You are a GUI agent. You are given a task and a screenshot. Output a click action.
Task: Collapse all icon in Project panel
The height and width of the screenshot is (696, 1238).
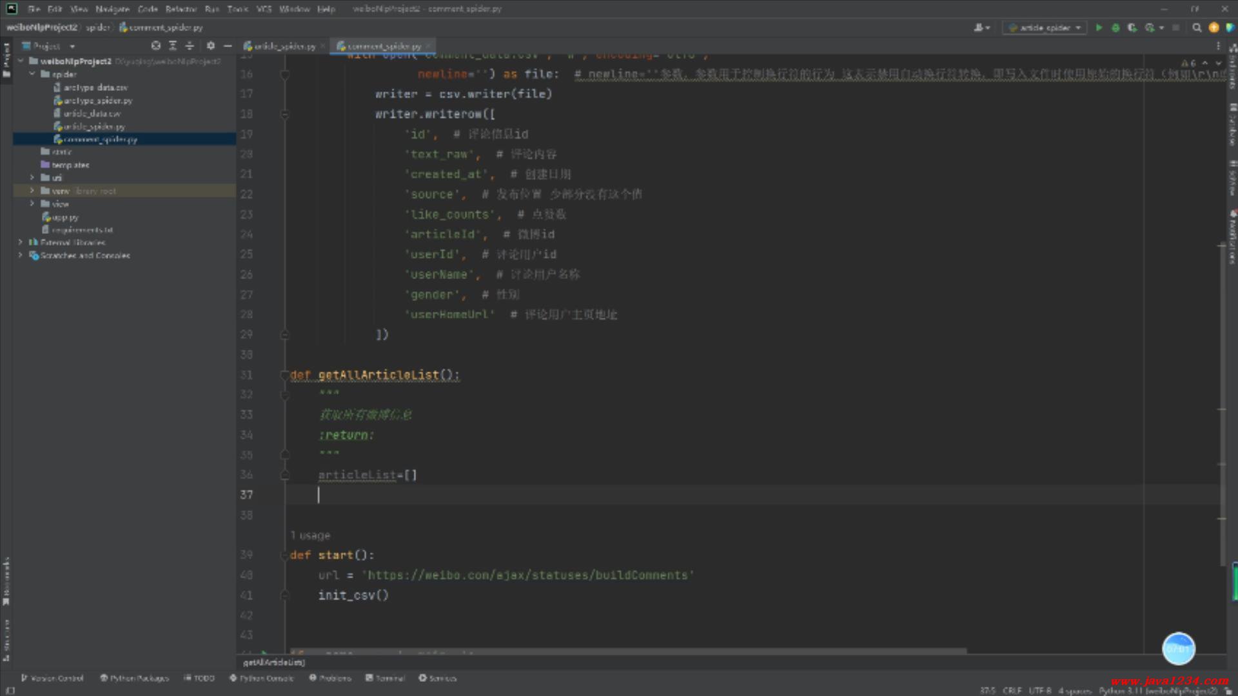pyautogui.click(x=190, y=46)
